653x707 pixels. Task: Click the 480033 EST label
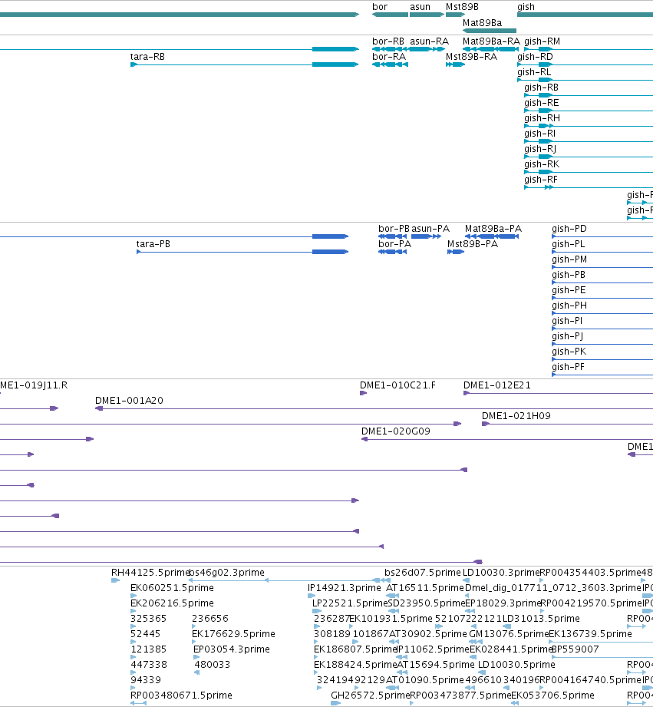click(213, 664)
